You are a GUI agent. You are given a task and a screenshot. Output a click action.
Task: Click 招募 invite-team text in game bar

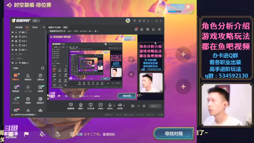pos(96,134)
